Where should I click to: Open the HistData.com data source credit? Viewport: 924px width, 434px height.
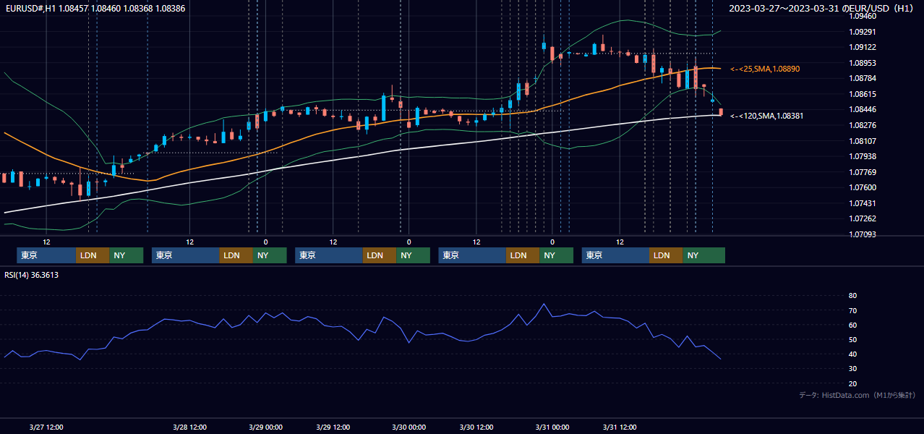pos(857,395)
